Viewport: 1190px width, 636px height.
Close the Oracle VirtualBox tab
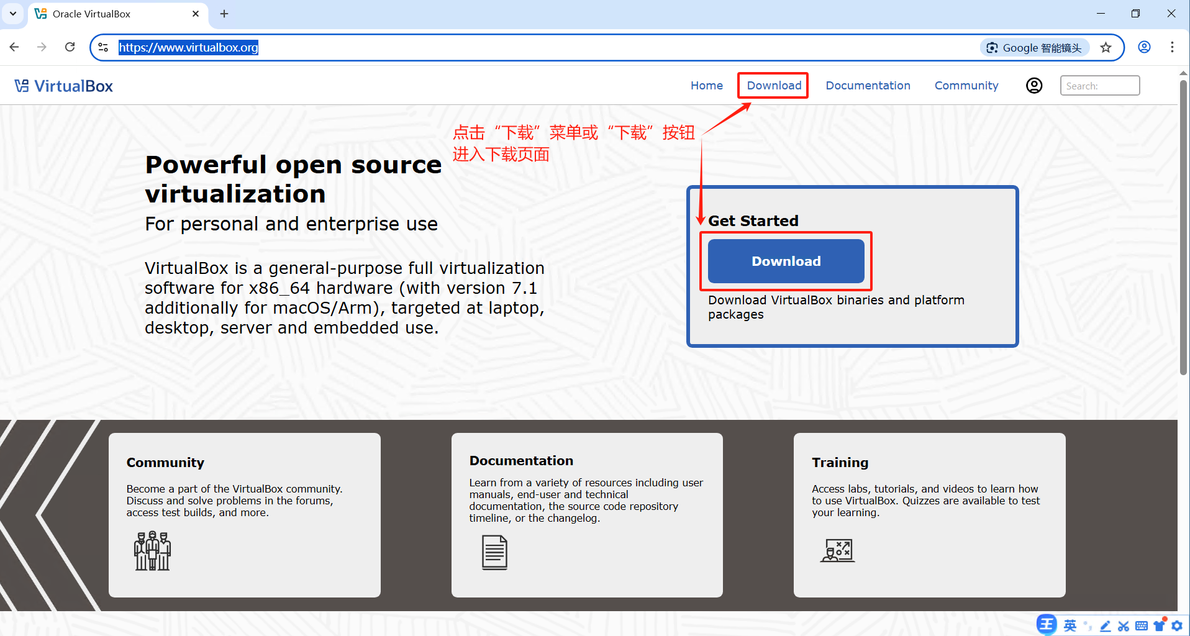tap(196, 14)
